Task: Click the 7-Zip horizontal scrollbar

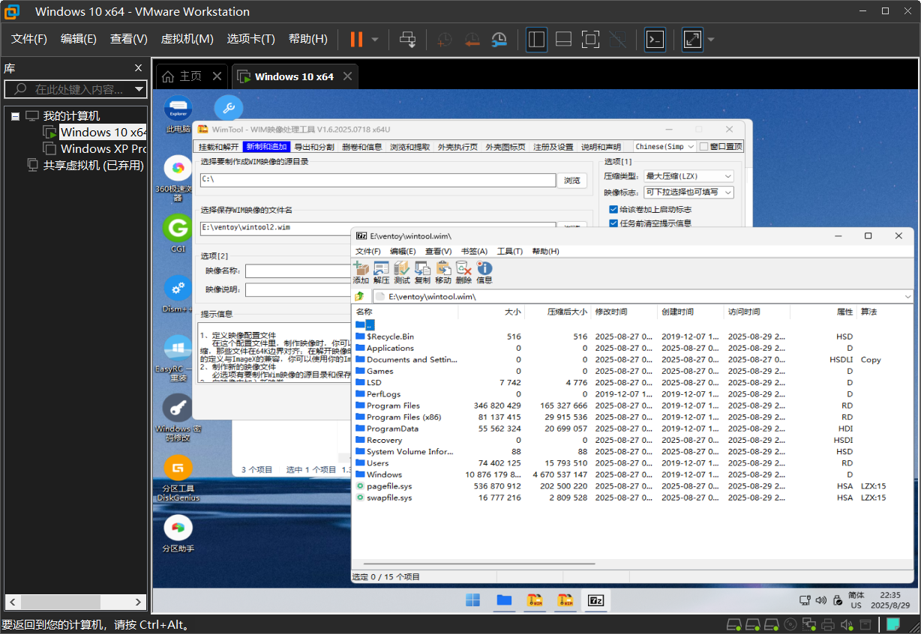Action: (x=479, y=564)
